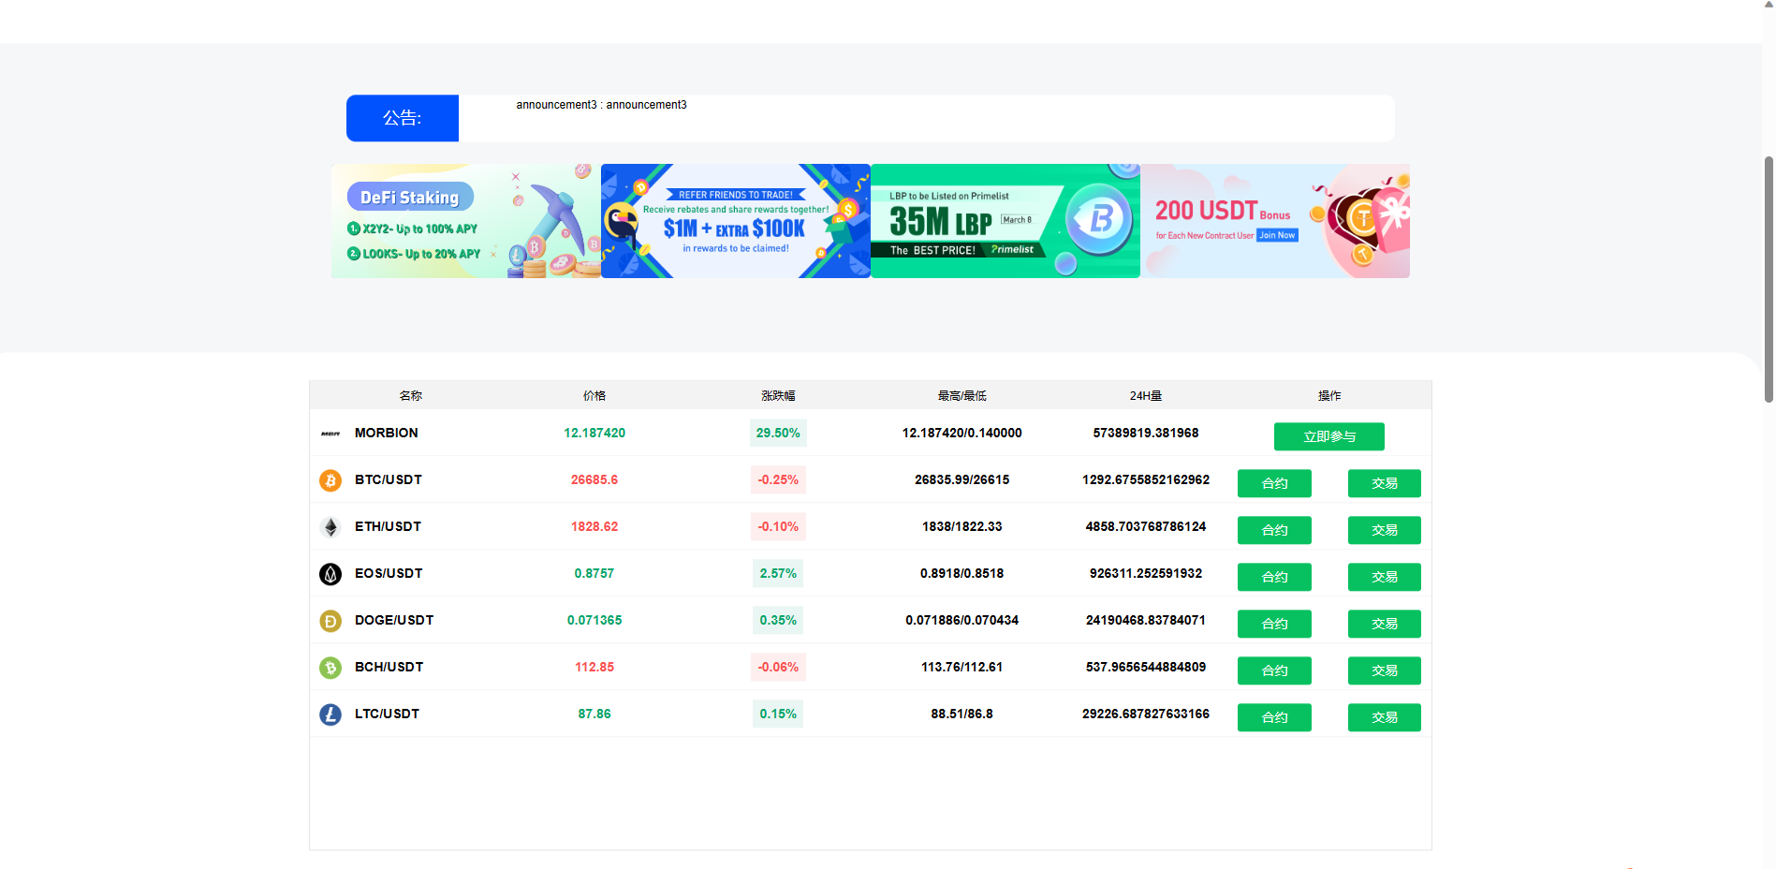Click Join Now on the USDT bonus banner

click(x=1277, y=235)
